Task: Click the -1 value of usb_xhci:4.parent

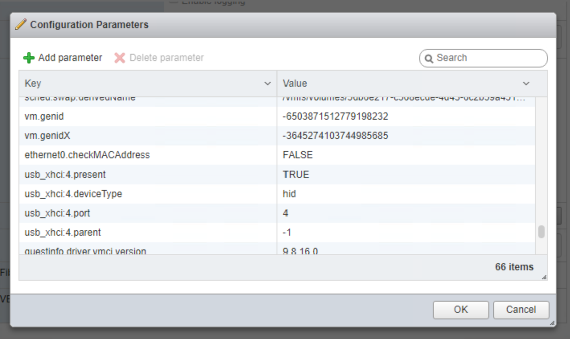Action: (x=287, y=233)
